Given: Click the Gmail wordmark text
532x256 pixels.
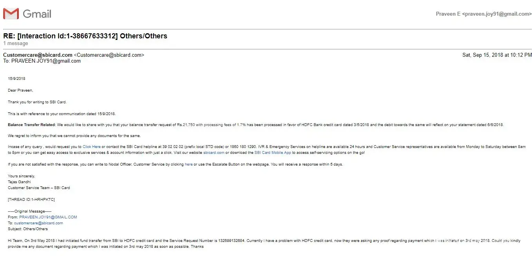Looking at the screenshot, I should (37, 14).
